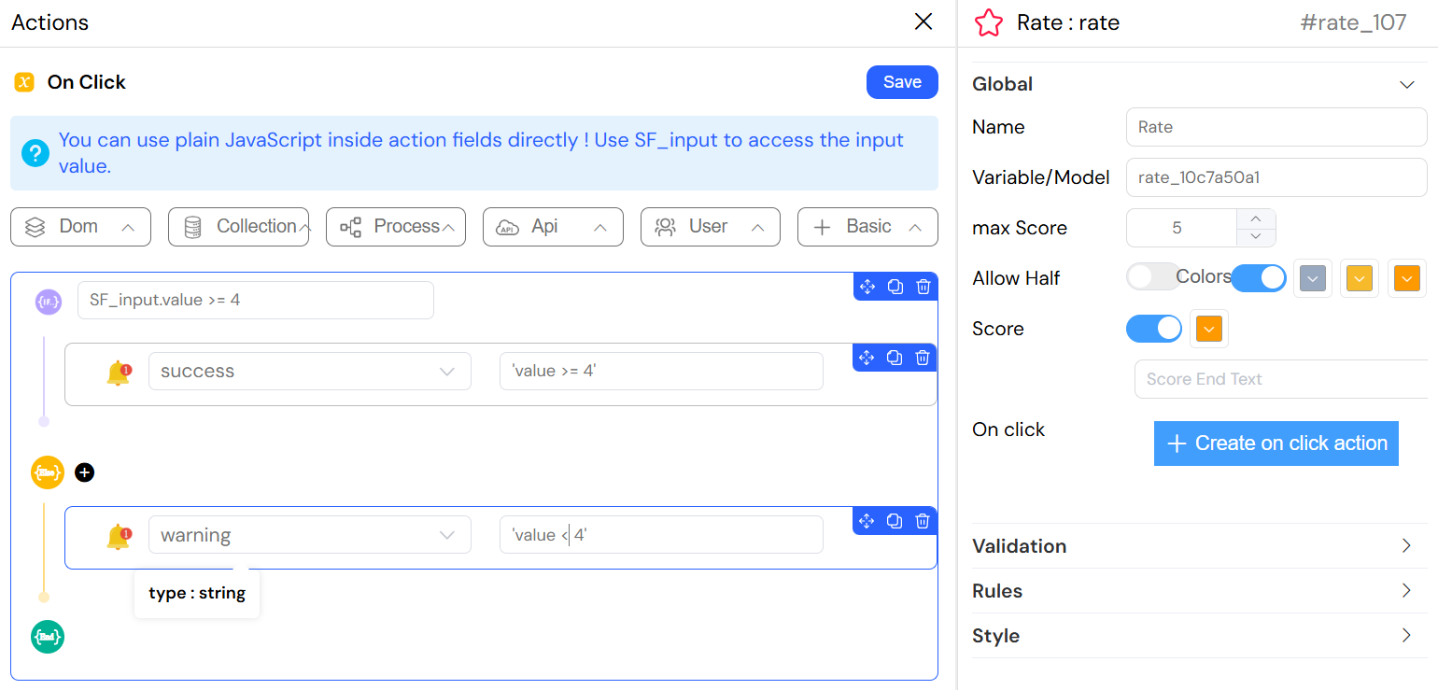Collapse the Global section
Screen dimensions: 1438x690
(1407, 84)
